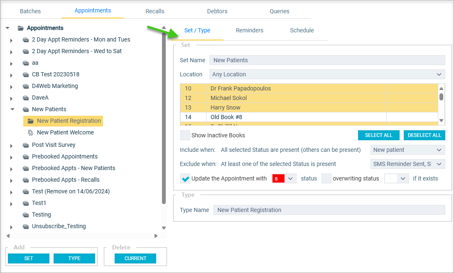This screenshot has width=454, height=273.
Task: Select the Harry Snow book row
Action: pos(309,107)
